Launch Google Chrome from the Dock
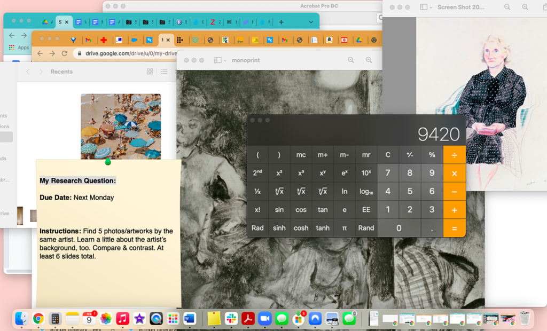 tap(38, 318)
